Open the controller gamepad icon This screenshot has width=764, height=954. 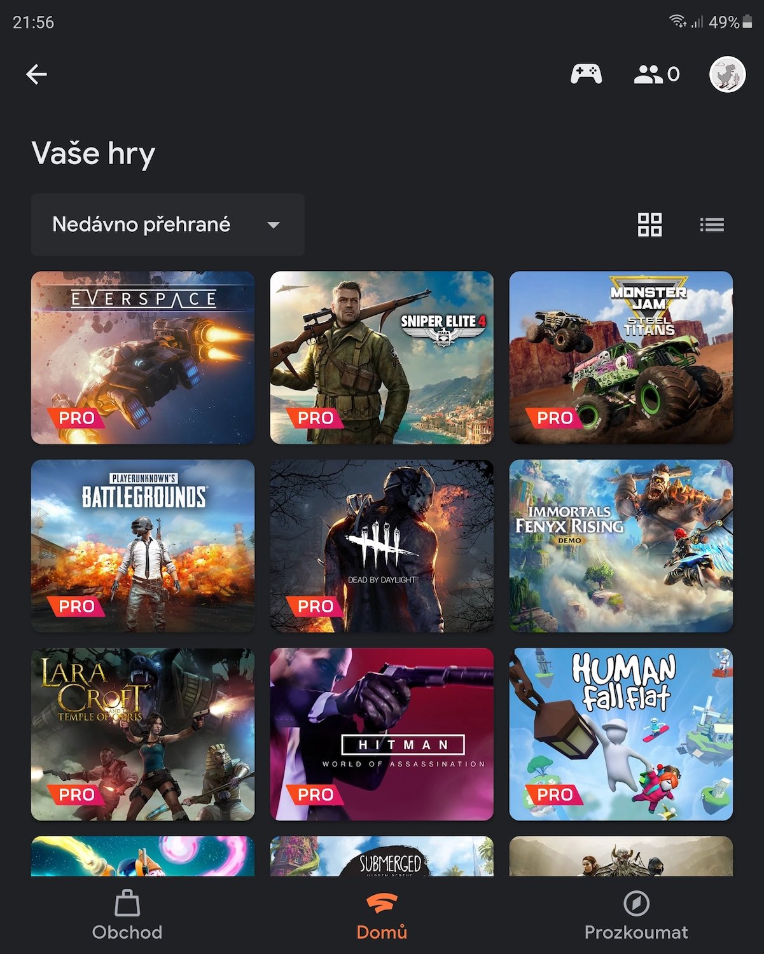(x=586, y=74)
